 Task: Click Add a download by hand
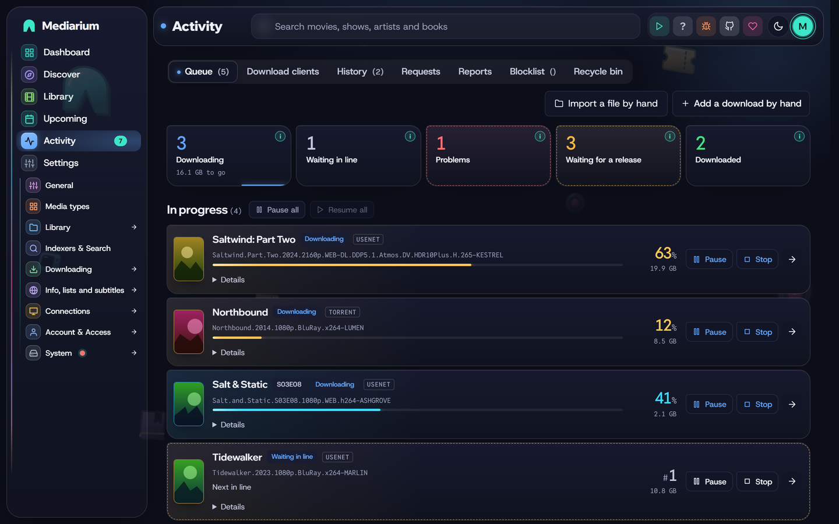click(x=741, y=104)
